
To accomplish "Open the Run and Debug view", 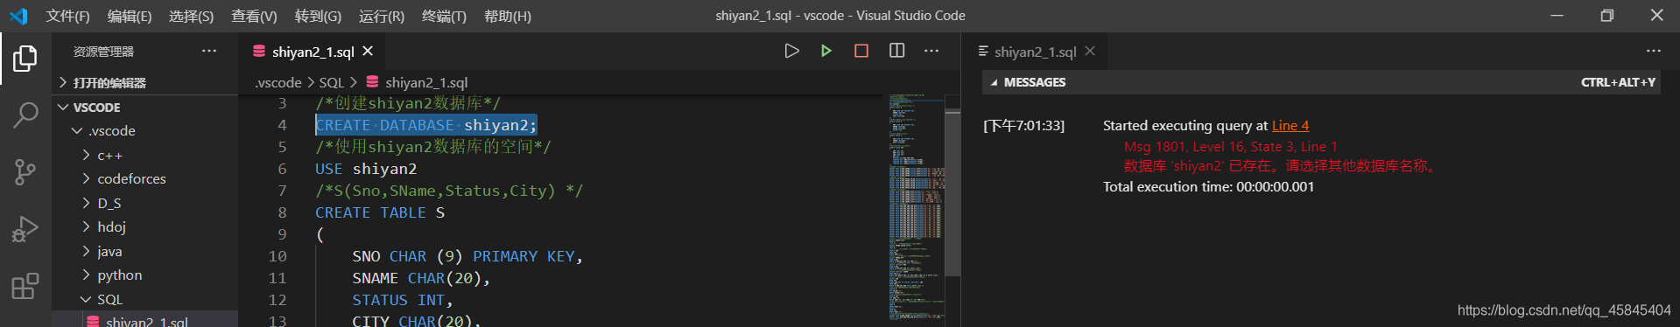I will 25,229.
